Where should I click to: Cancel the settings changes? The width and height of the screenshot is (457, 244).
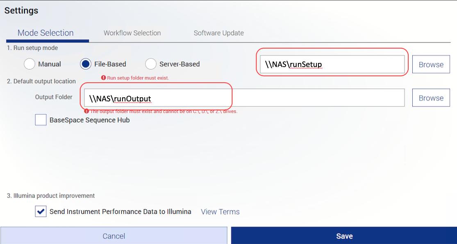tap(114, 236)
